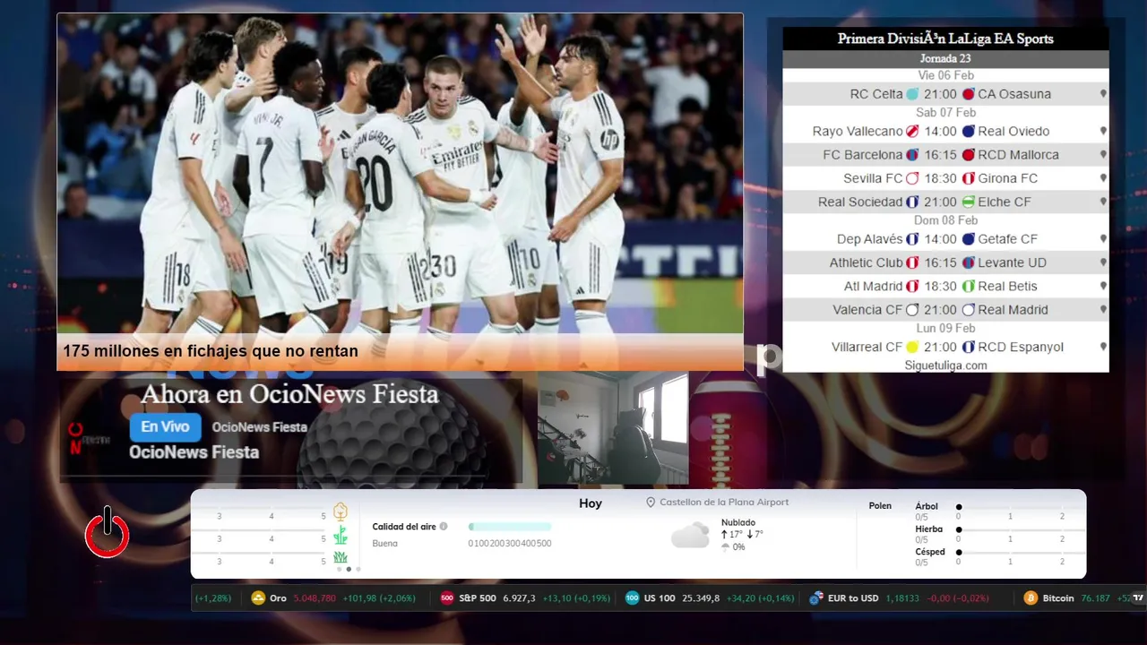Viewport: 1147px width, 645px height.
Task: Click S&P 500 value 6.927,3
Action: [520, 598]
